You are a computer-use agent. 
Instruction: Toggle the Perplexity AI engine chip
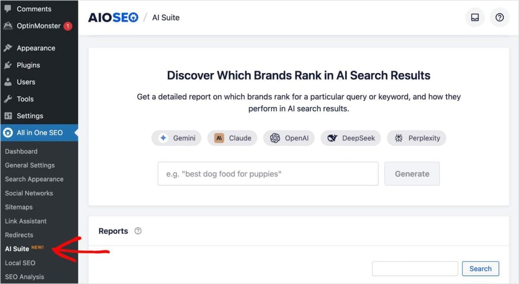(417, 138)
